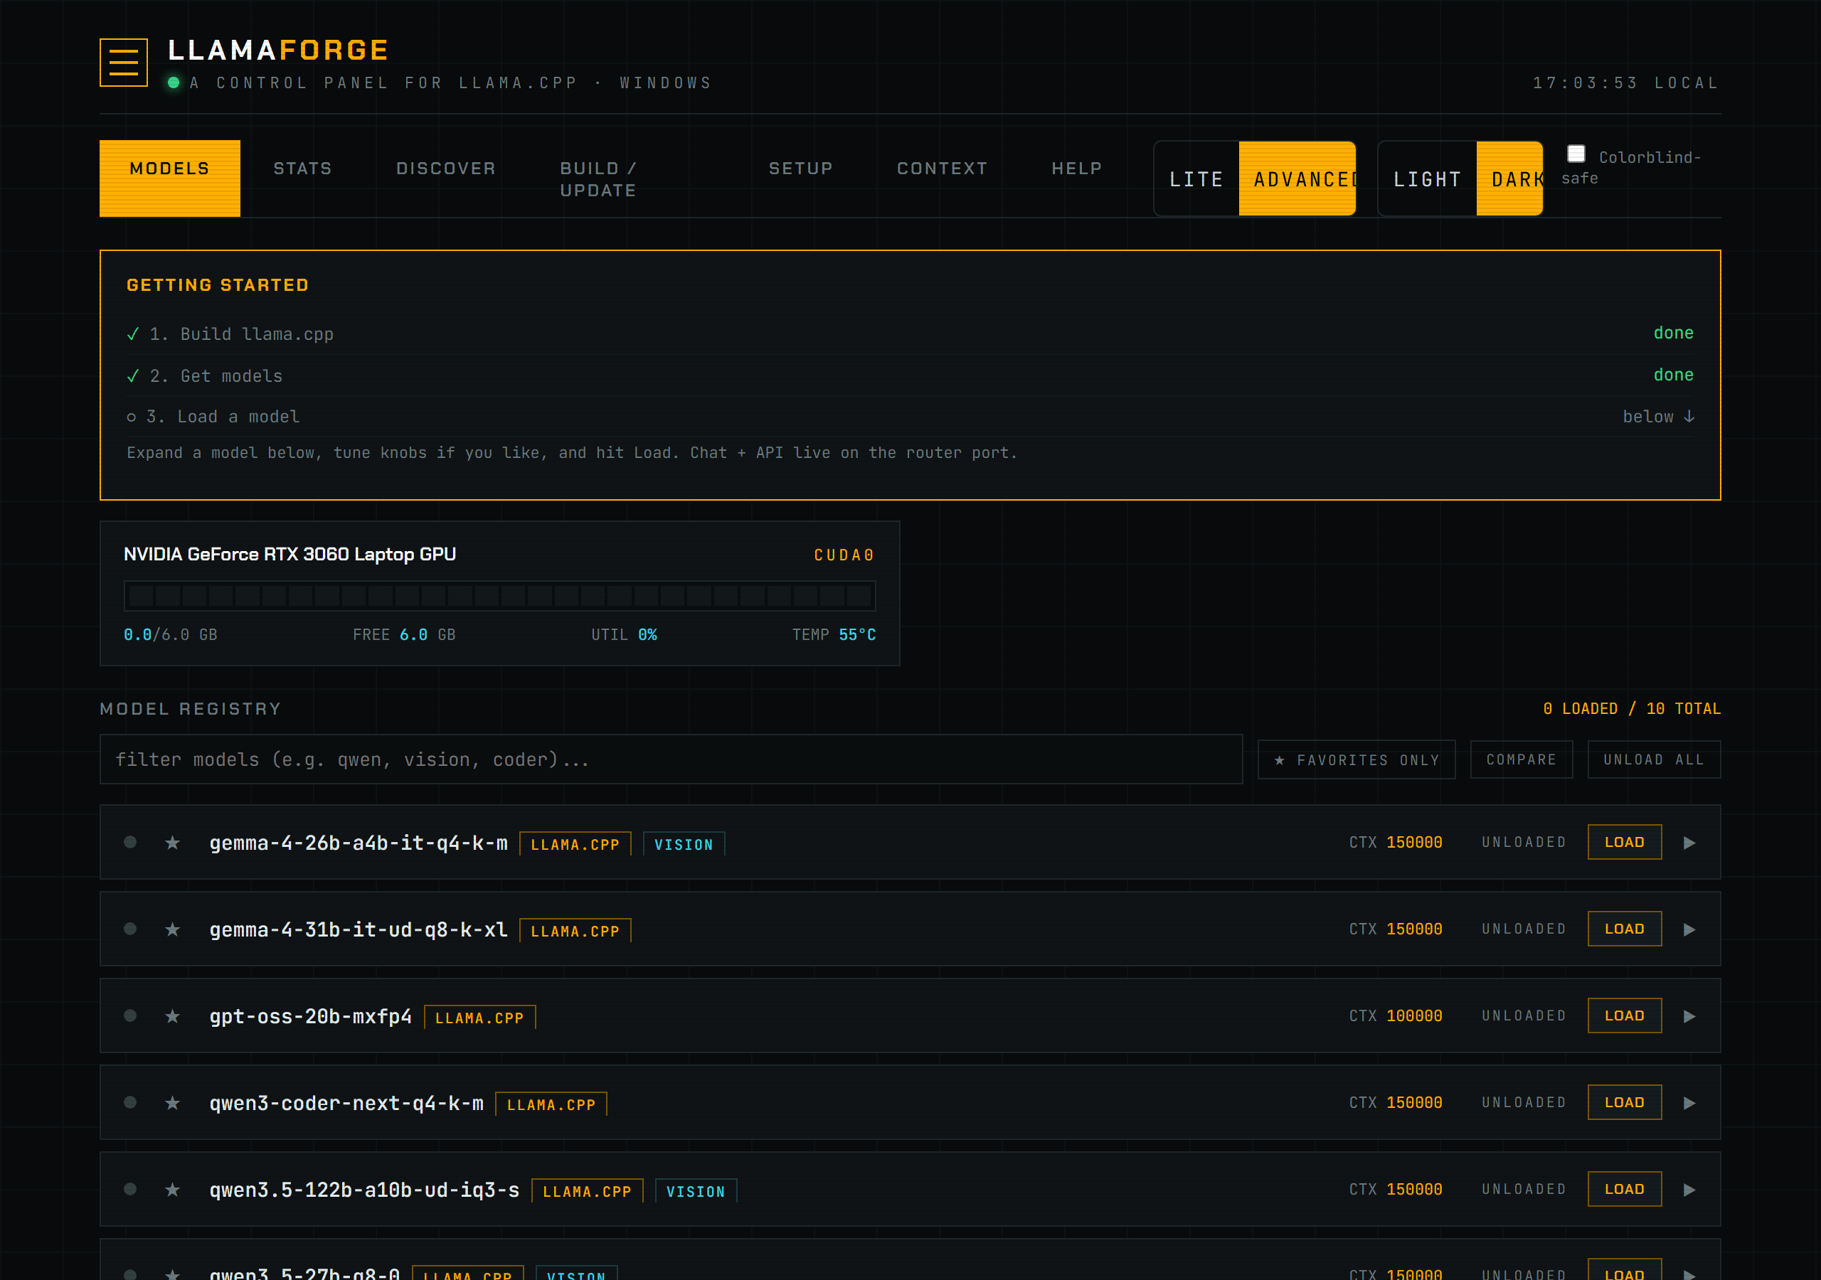The image size is (1821, 1280).
Task: Switch to LITE mode
Action: (1197, 179)
